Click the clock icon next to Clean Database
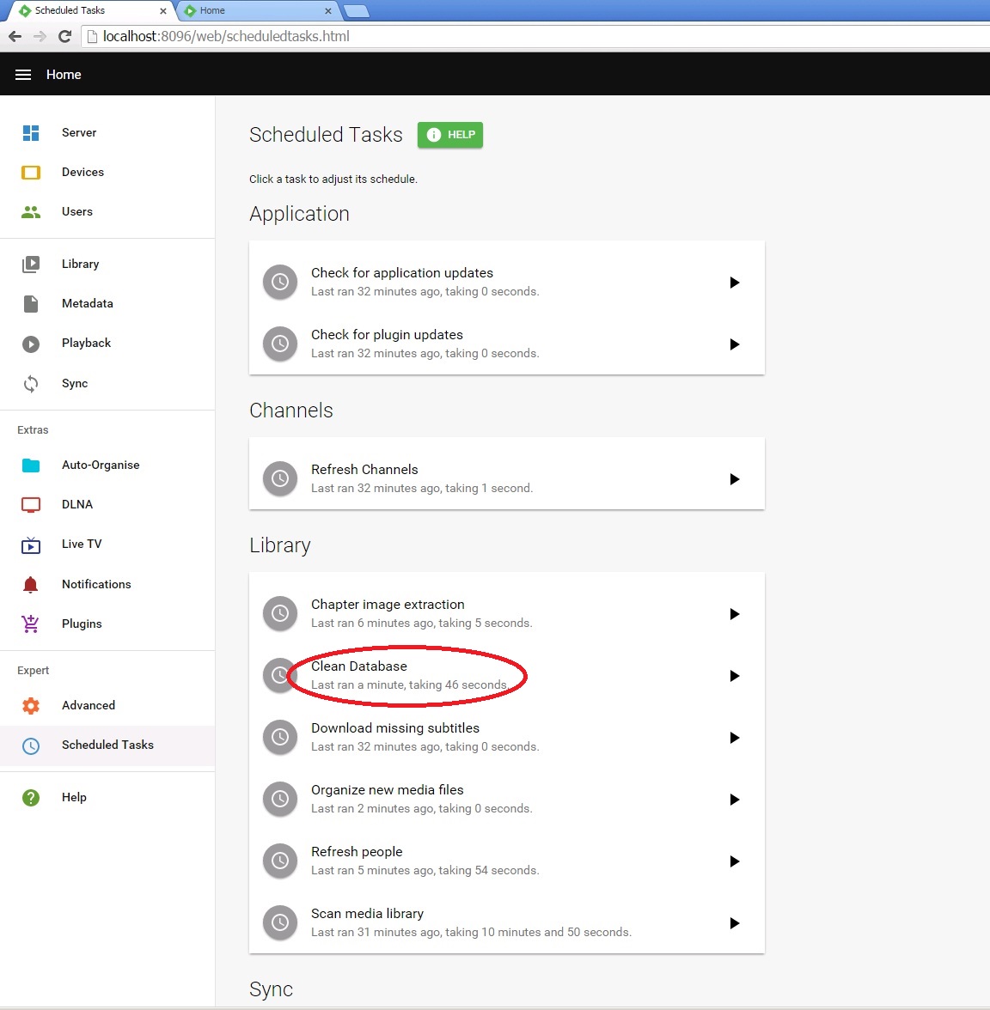 tap(280, 676)
